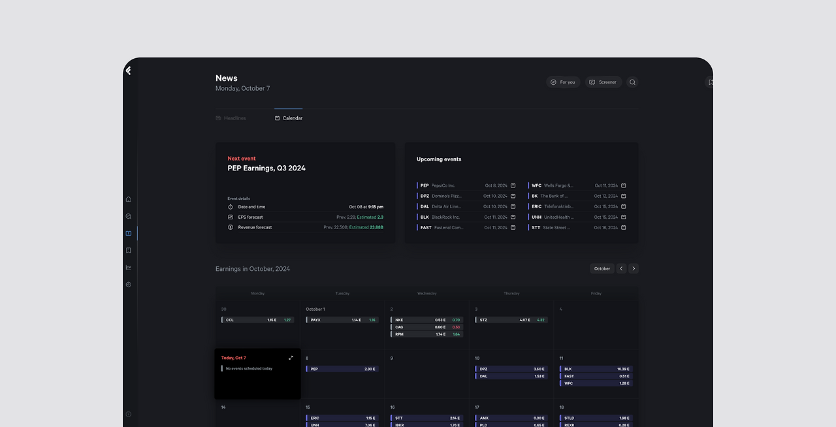This screenshot has width=836, height=427.
Task: Open the DAL 1.53 E calendar entry
Action: 511,376
